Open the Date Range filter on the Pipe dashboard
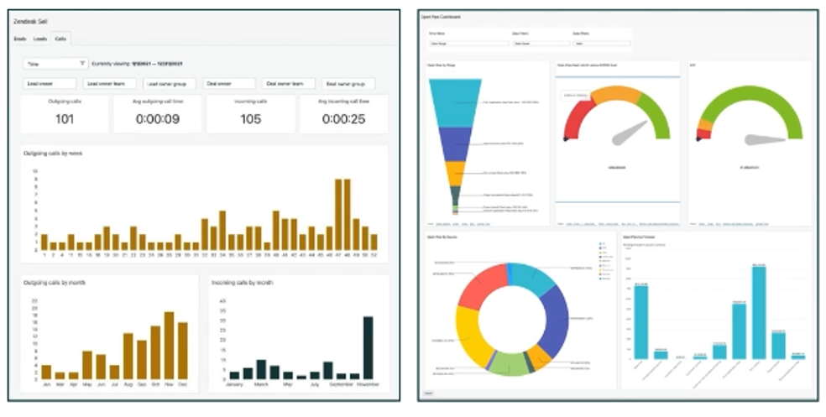Viewport: 826px width, 417px height. pos(469,44)
